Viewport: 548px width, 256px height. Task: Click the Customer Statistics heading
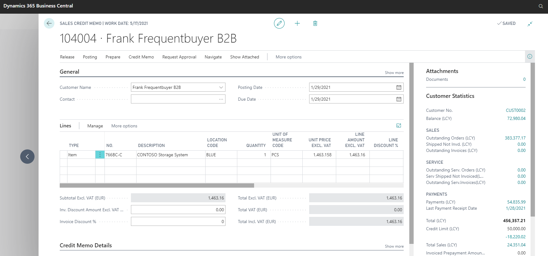point(450,96)
